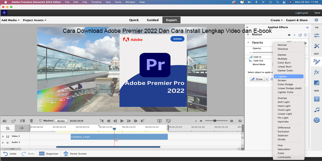Open Spotlight search in the macOS menu bar

[x=277, y=2]
